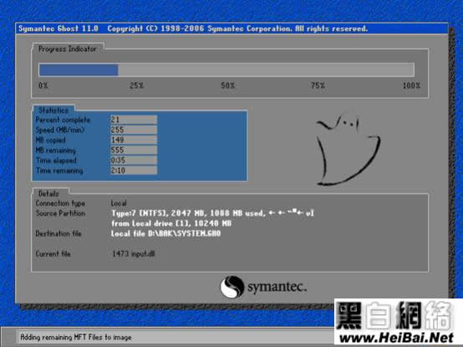Select the Details tab label
The image size is (463, 347).
click(x=48, y=194)
